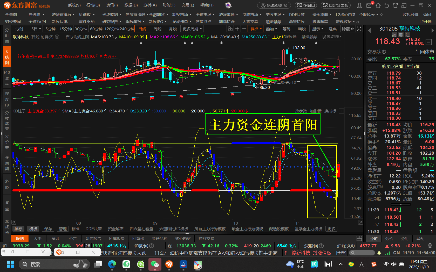Toggle the 指标 button on

point(18,229)
